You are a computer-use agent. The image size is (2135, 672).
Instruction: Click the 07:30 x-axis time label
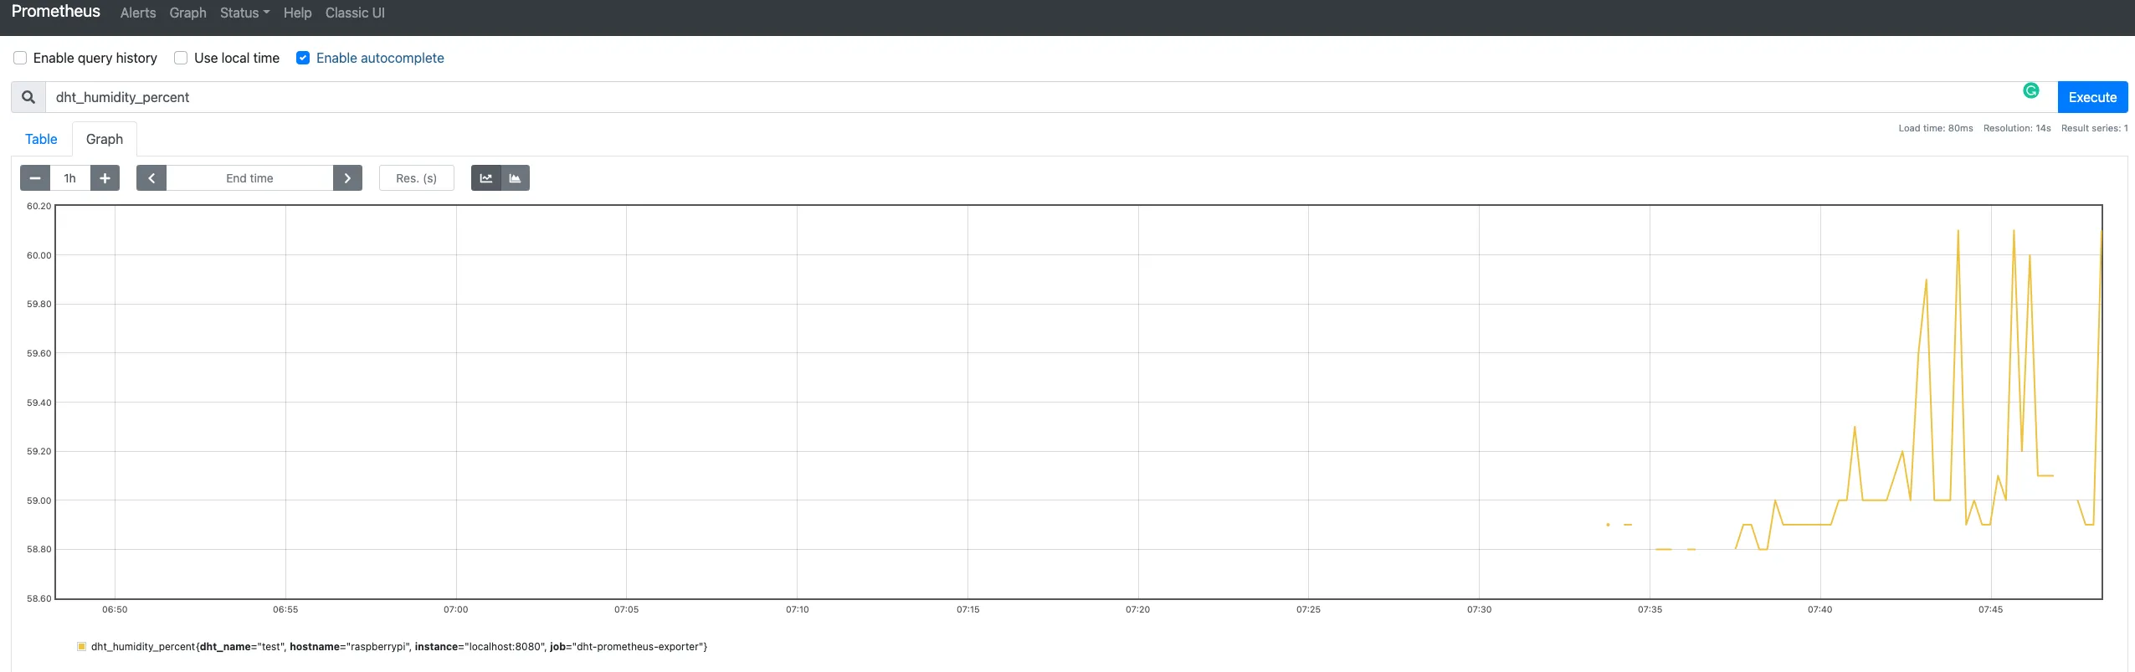point(1479,609)
